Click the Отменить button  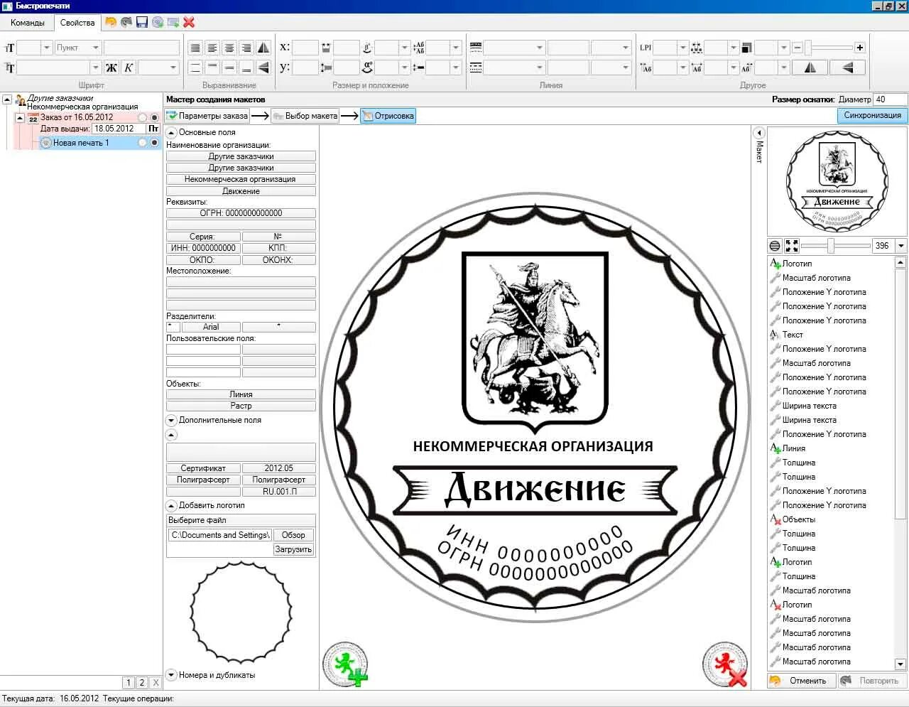click(801, 681)
